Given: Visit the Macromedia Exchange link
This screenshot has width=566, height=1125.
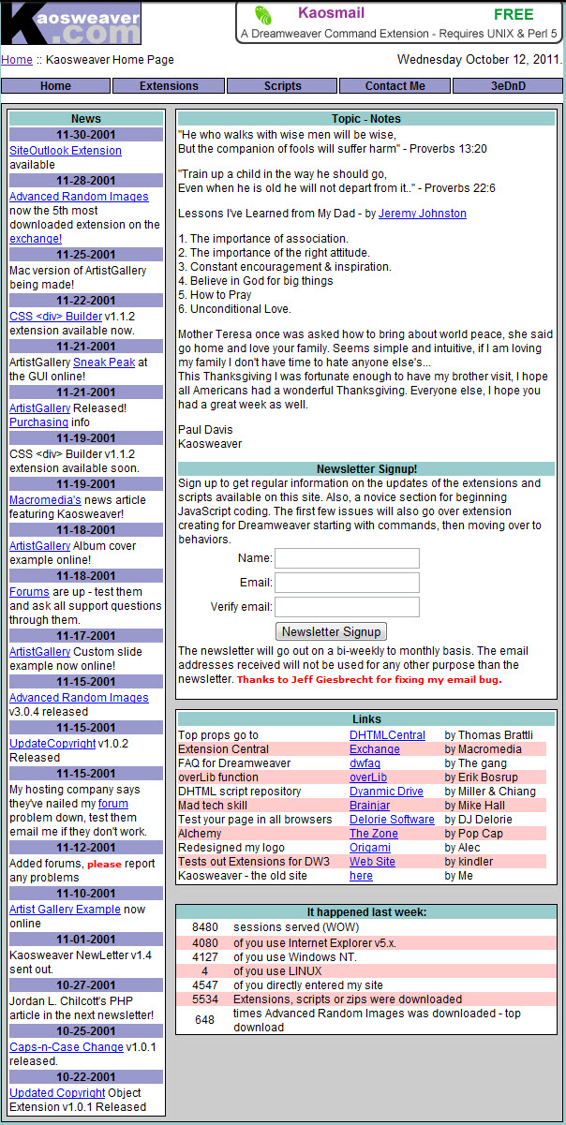Looking at the screenshot, I should point(375,749).
